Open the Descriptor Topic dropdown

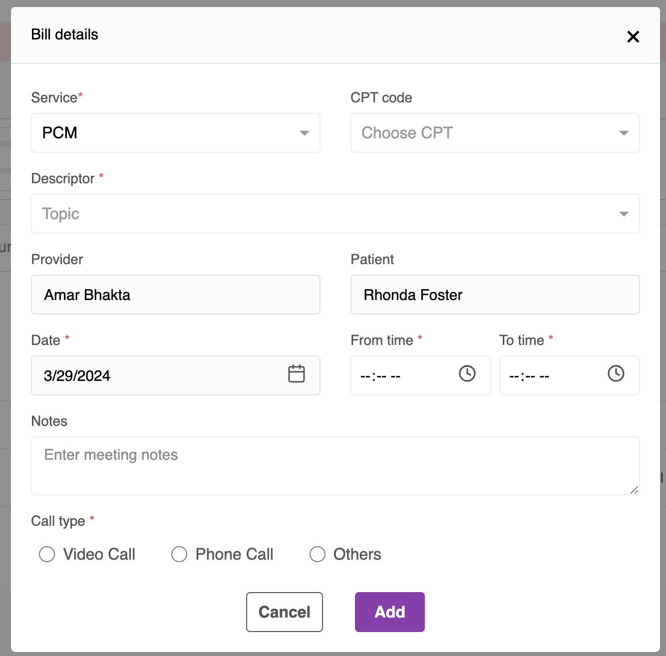pos(334,214)
